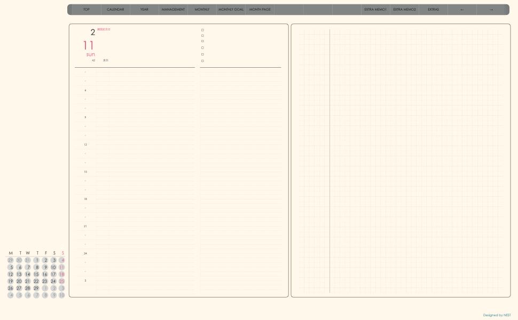Click the 12 o'clock time label
Screen dimensions: 518x320
85,145
